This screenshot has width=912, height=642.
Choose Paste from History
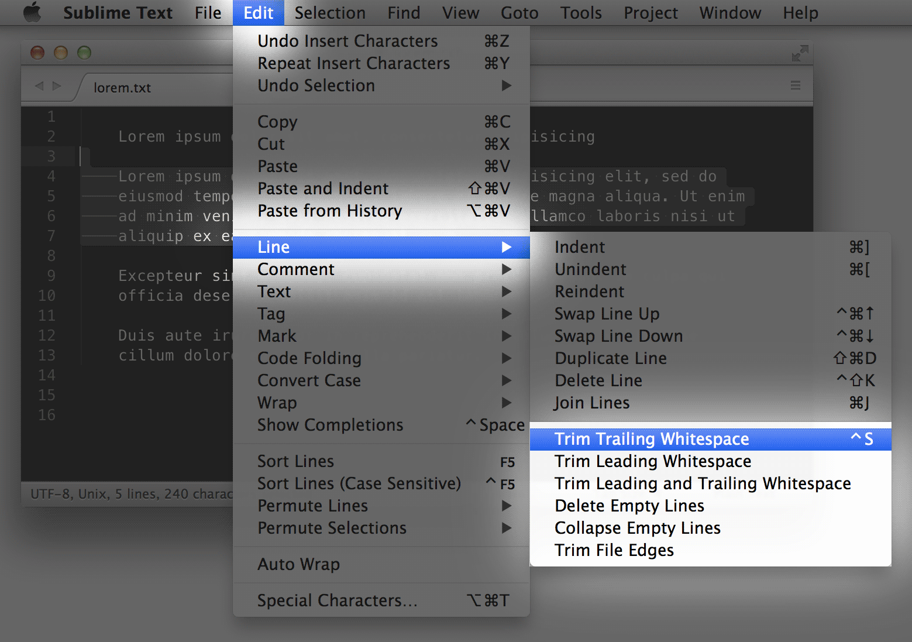point(381,211)
